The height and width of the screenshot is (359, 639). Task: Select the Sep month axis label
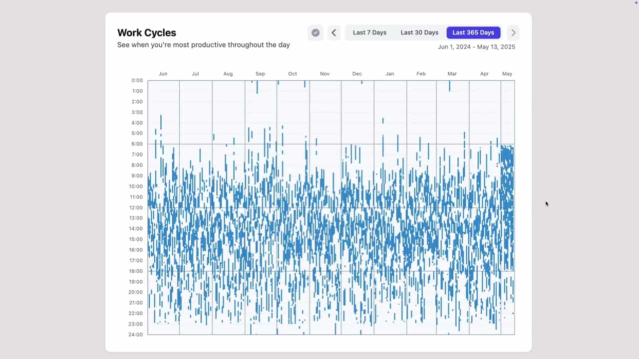[x=260, y=74]
